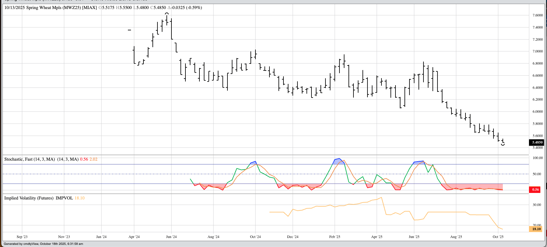Click the Jun '25 date axis label
The height and width of the screenshot is (247, 547).
coord(414,237)
